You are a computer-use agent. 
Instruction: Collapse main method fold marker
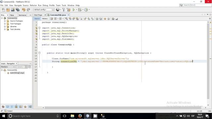click(x=39, y=53)
